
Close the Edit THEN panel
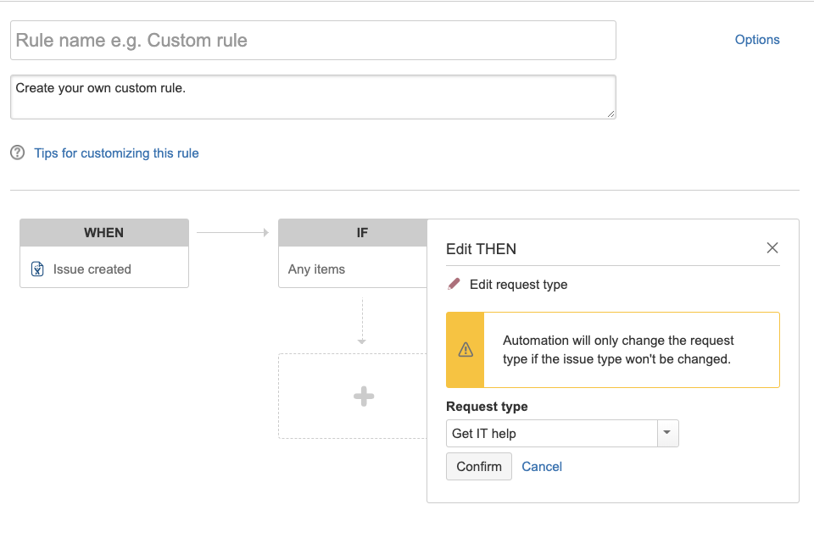click(772, 248)
